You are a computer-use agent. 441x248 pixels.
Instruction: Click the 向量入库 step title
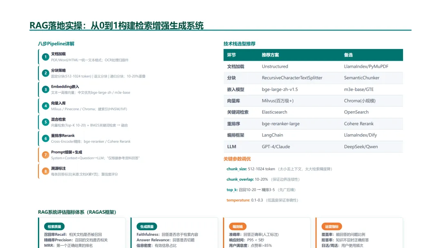point(58,103)
